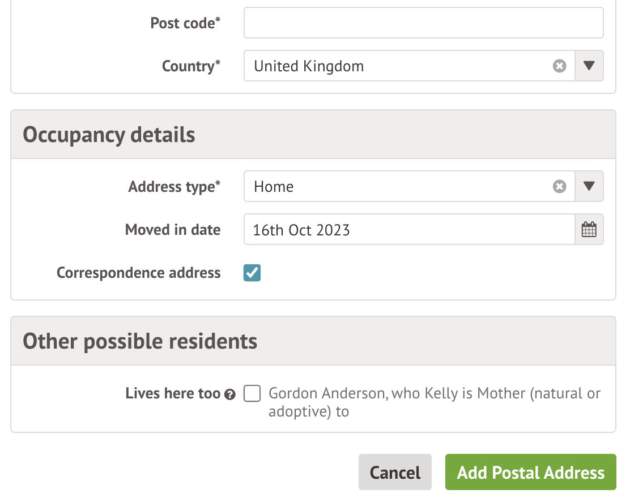Focus the Post code input field
The height and width of the screenshot is (498, 630).
tap(423, 23)
